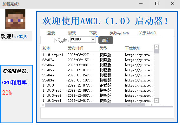The width and height of the screenshot is (180, 126).
Task: Select the 1.19.3-rc3 version row
Action: 97,90
